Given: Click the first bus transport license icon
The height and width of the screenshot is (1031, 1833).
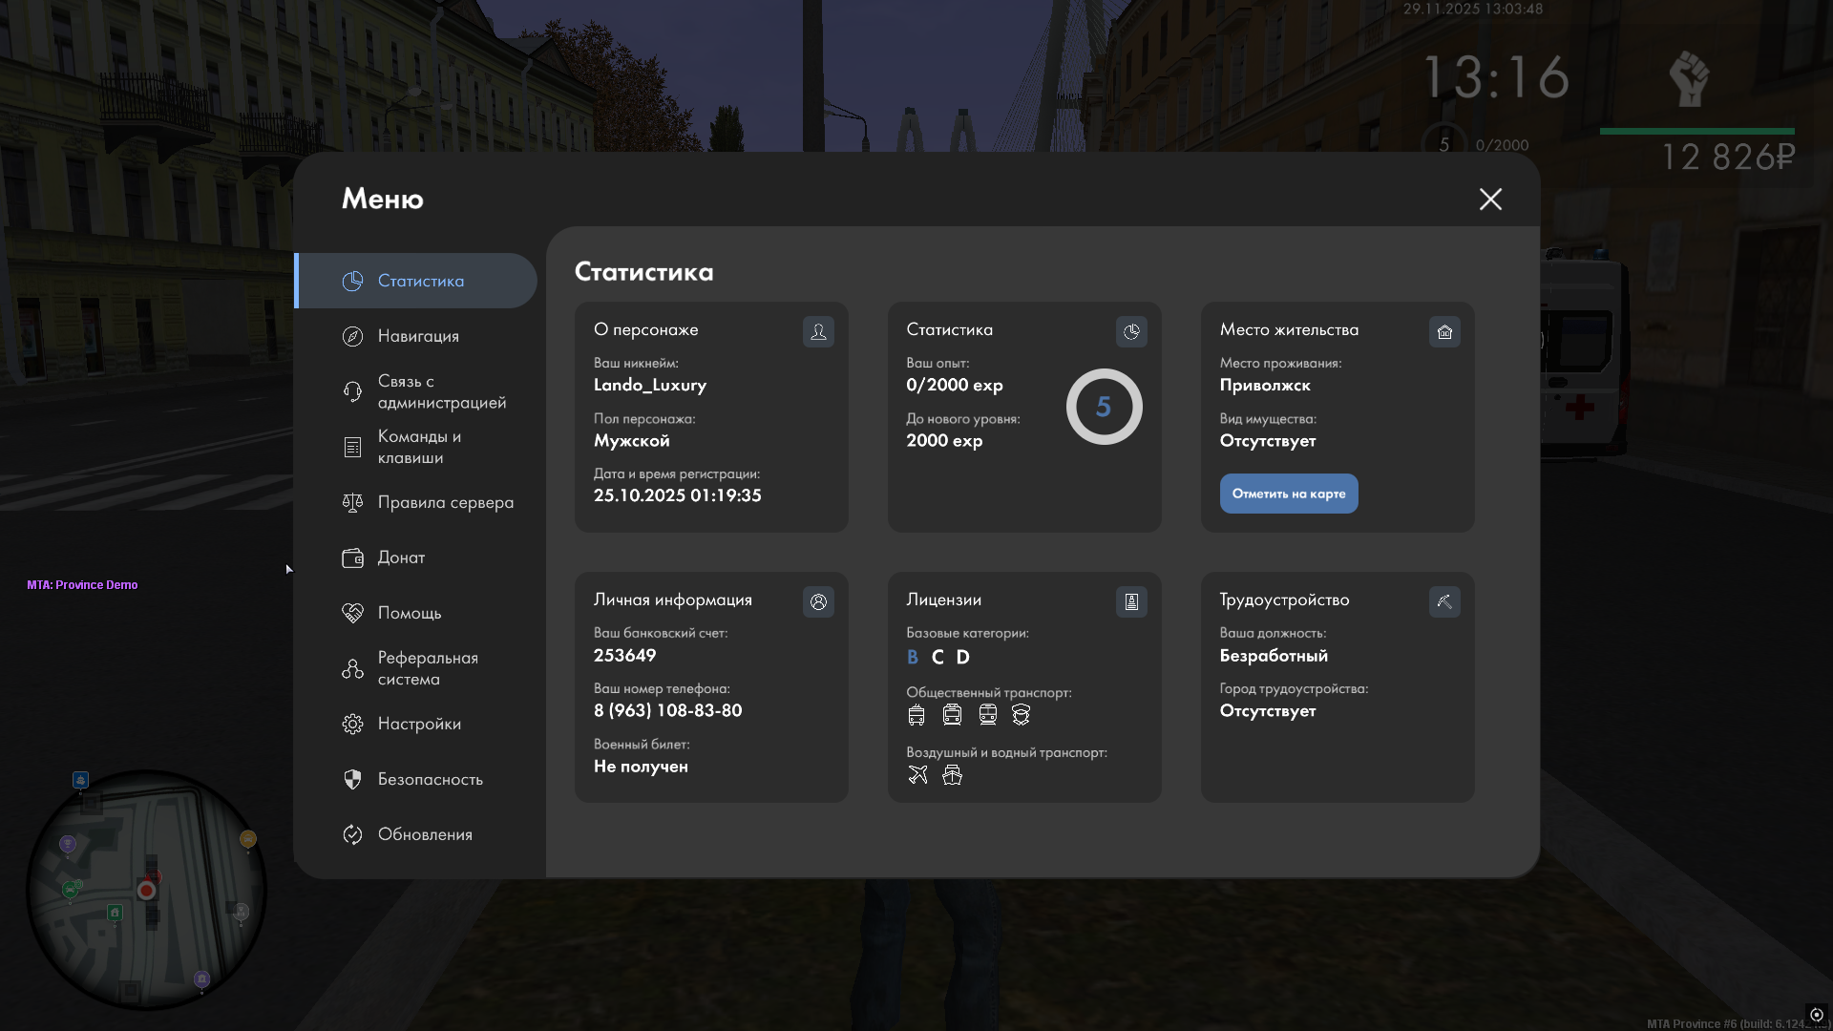Looking at the screenshot, I should coord(916,714).
